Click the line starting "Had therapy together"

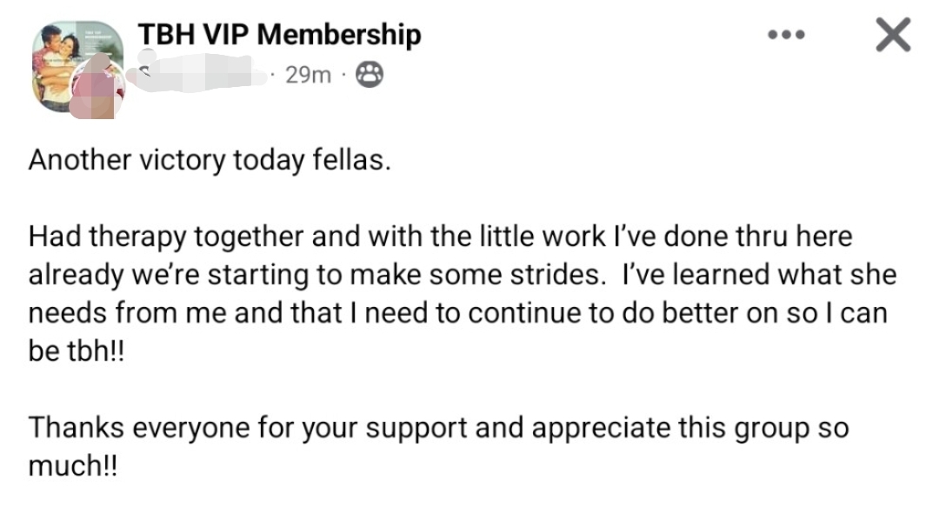click(440, 237)
